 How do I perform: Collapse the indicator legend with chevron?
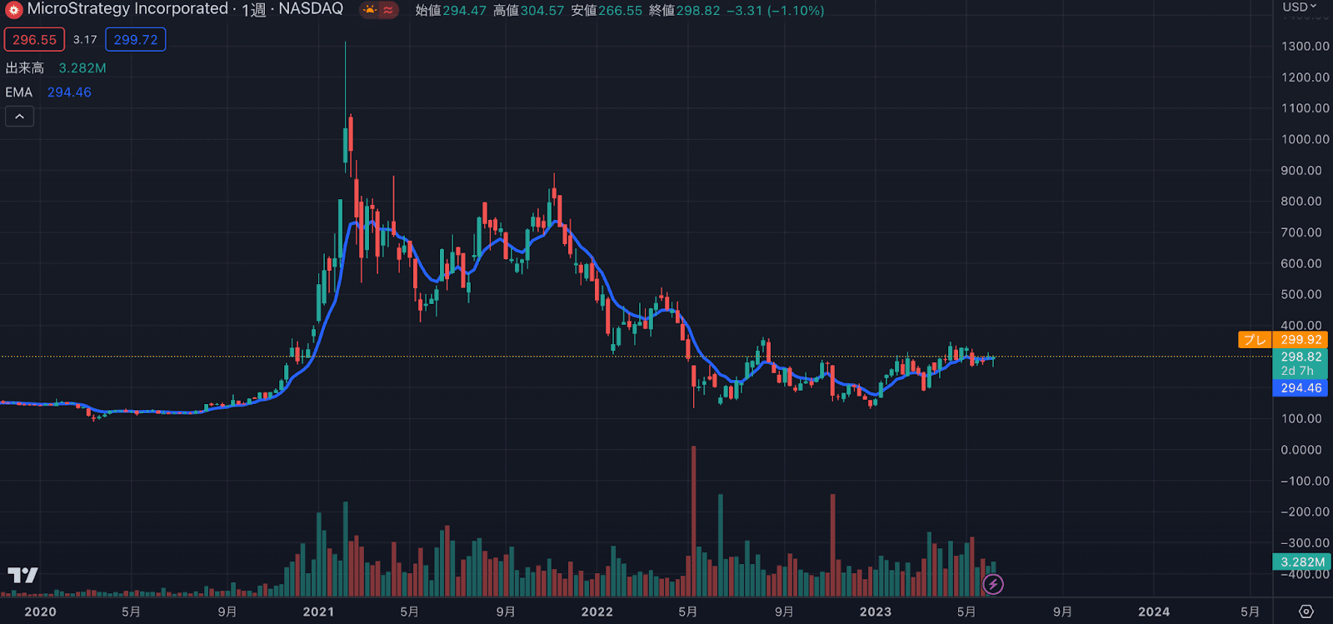coord(20,117)
